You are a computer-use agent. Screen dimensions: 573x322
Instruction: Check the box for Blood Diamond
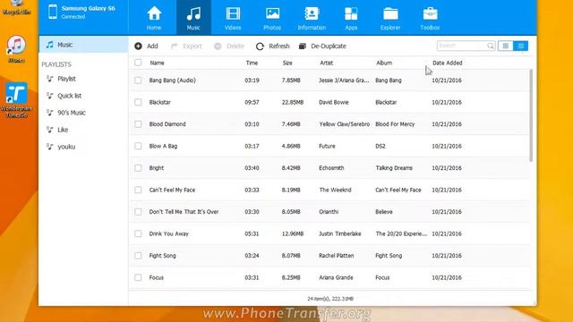[x=138, y=124]
